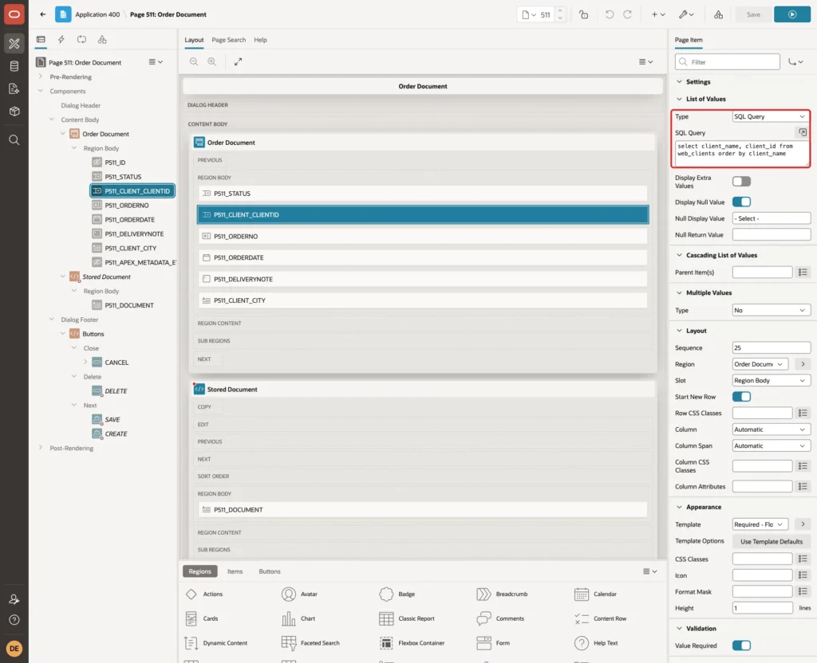Collapse the Cascading List of Values section
This screenshot has height=663, width=817.
coord(679,255)
